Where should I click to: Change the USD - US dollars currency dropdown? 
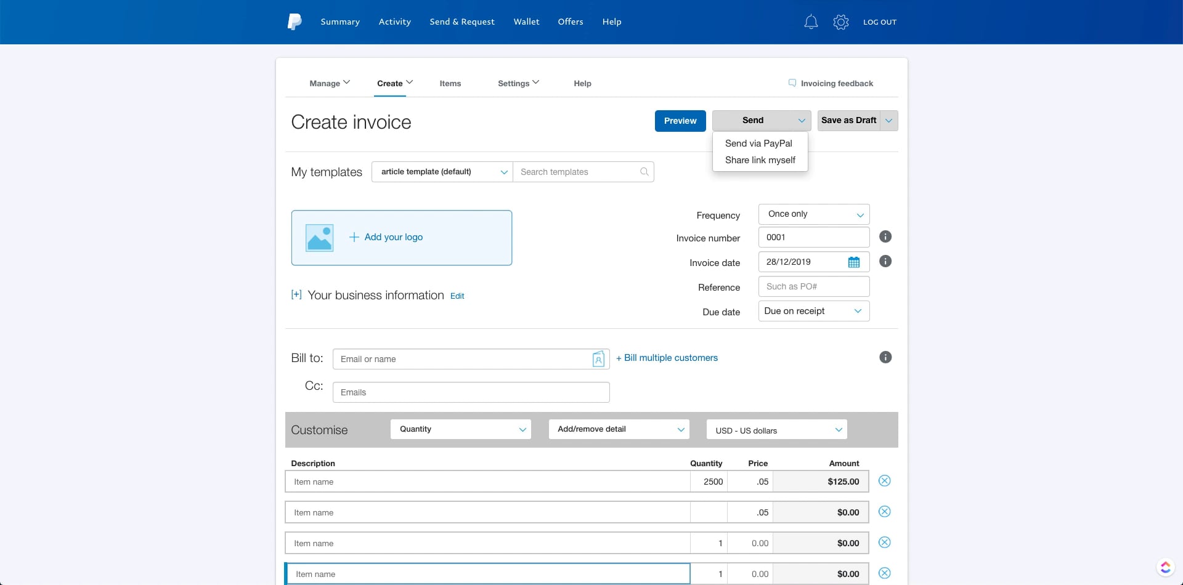(776, 429)
